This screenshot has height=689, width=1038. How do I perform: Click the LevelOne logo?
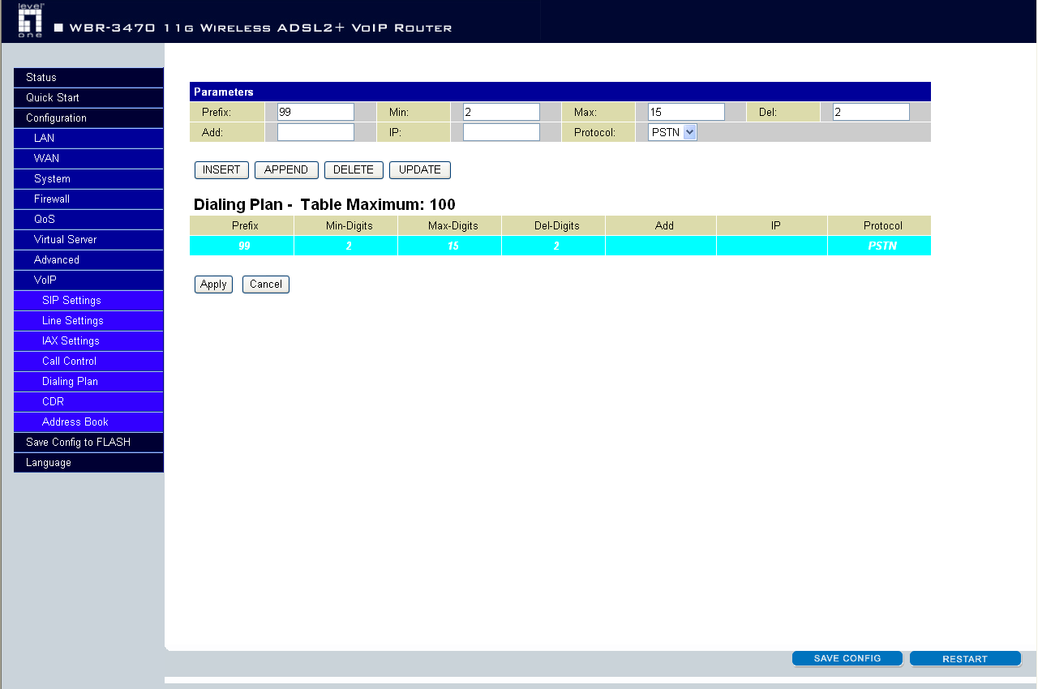30,20
